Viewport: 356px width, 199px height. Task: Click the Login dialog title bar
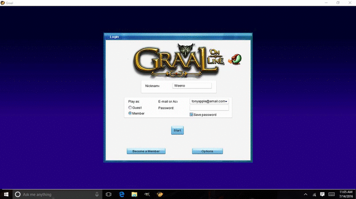pos(178,37)
